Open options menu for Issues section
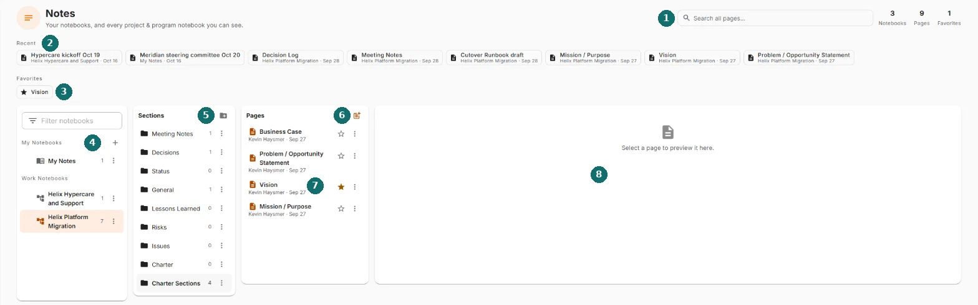 [221, 245]
